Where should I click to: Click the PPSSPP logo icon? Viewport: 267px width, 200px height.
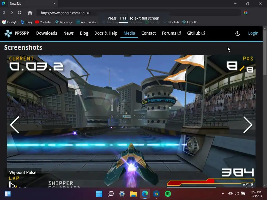(x=8, y=33)
